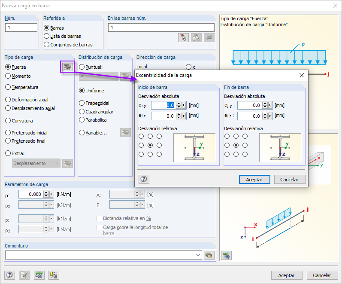Viewport: 342px width, 284px height.
Task: Select bottom-right relative deviation at Inicio de barra
Action: click(159, 154)
